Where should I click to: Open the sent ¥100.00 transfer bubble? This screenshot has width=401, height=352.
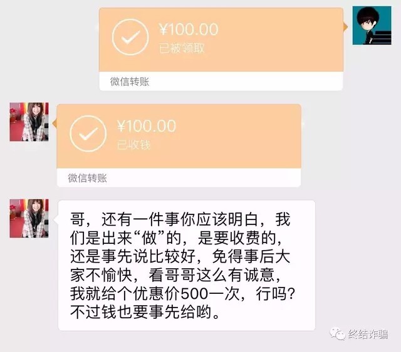point(221,49)
